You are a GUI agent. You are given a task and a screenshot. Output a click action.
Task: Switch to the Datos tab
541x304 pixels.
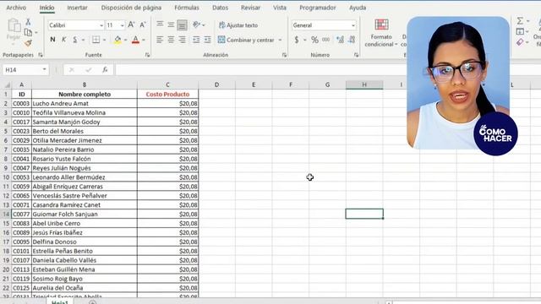point(220,8)
